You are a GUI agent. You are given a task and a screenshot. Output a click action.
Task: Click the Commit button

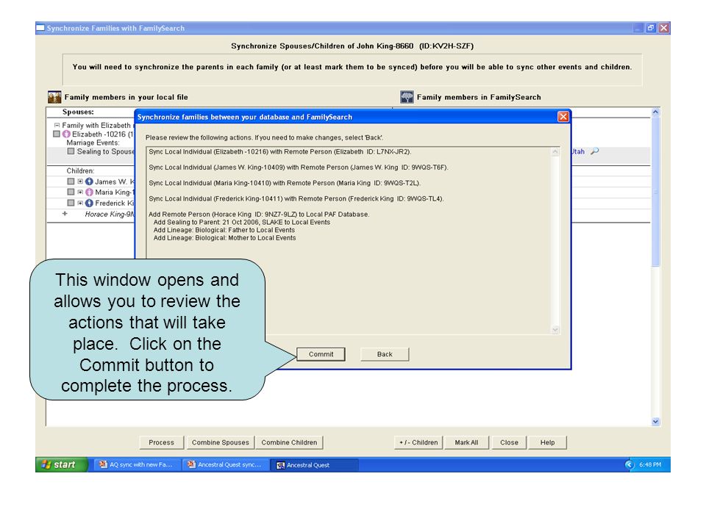pyautogui.click(x=321, y=354)
